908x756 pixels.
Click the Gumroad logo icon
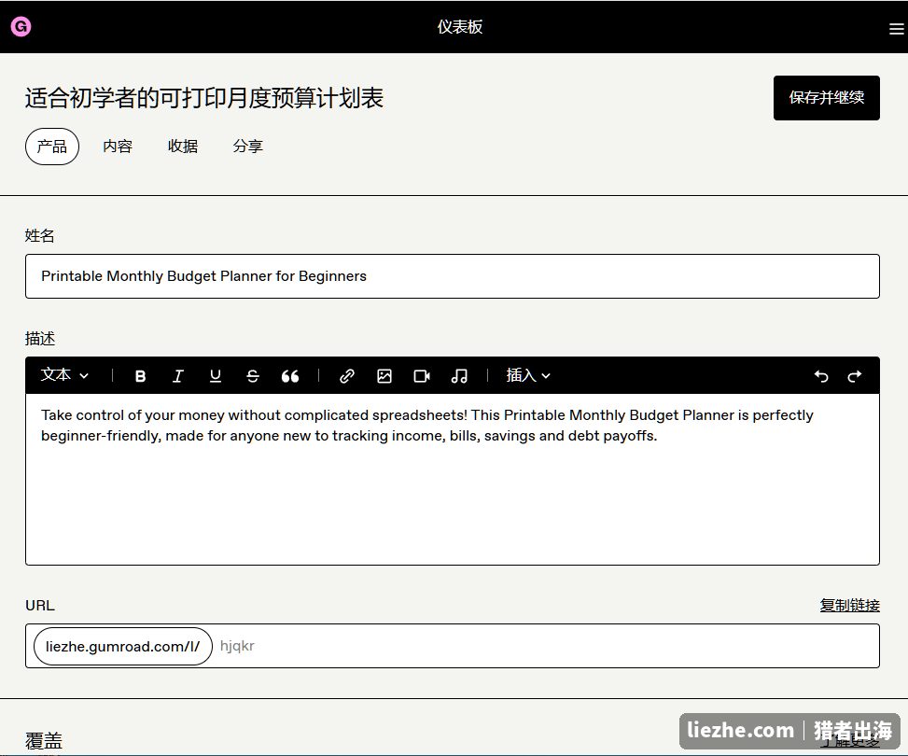(21, 26)
